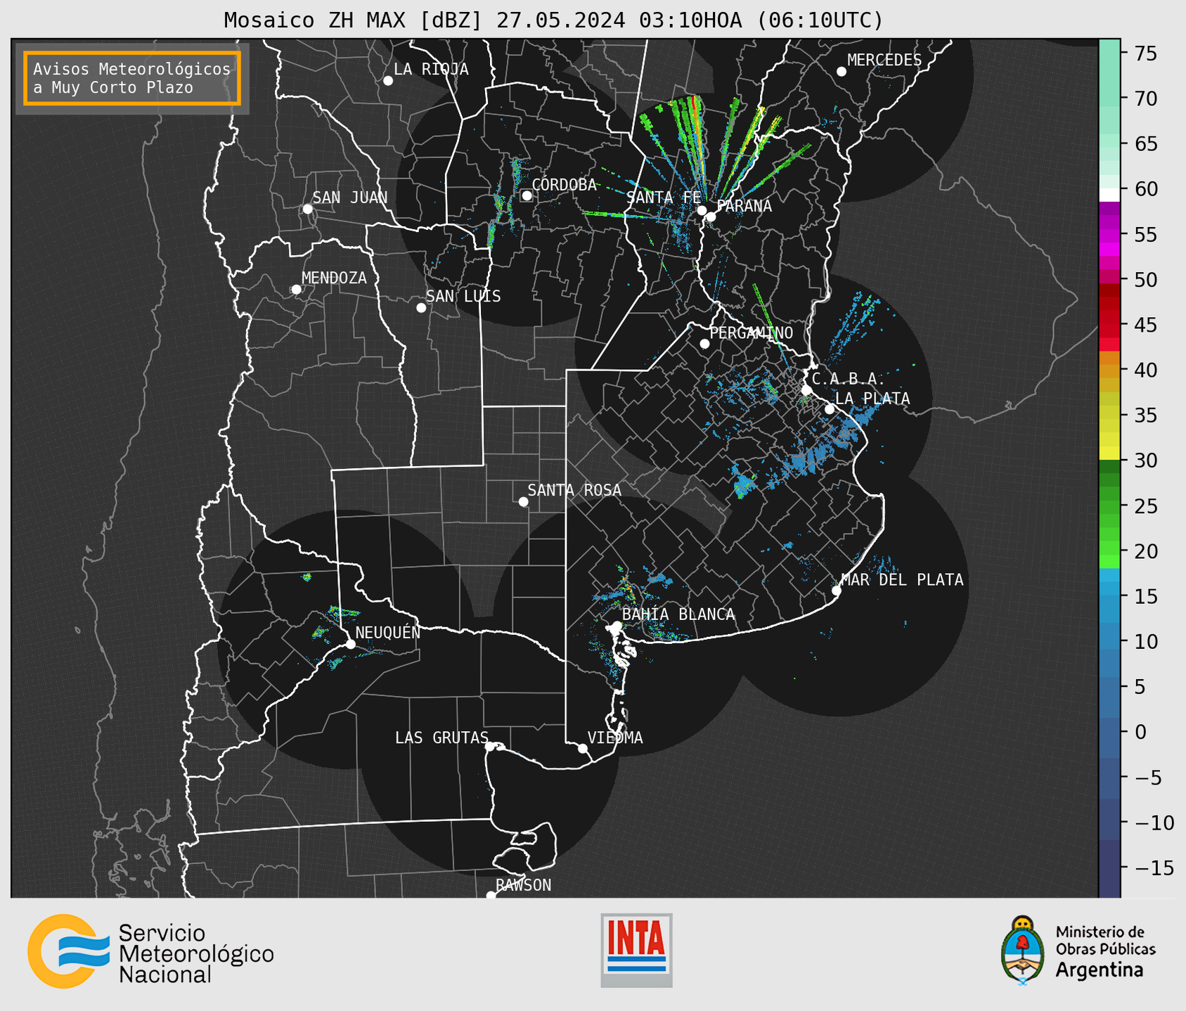Click the C.A.B.A. city marker
This screenshot has width=1186, height=1011.
tap(806, 390)
